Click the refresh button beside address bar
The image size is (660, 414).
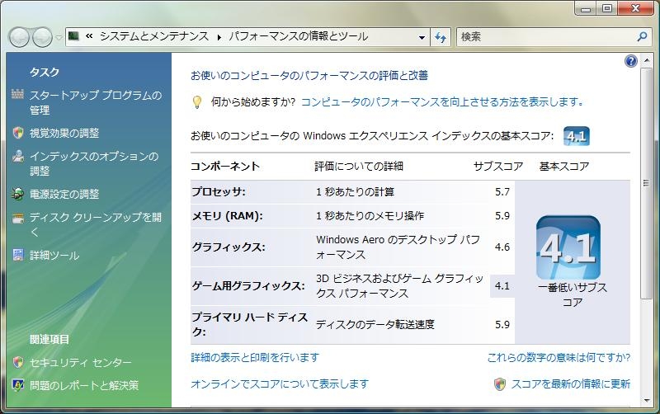441,37
